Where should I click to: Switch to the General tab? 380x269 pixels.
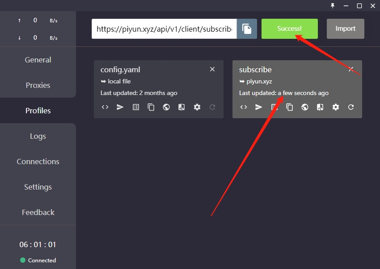[38, 60]
